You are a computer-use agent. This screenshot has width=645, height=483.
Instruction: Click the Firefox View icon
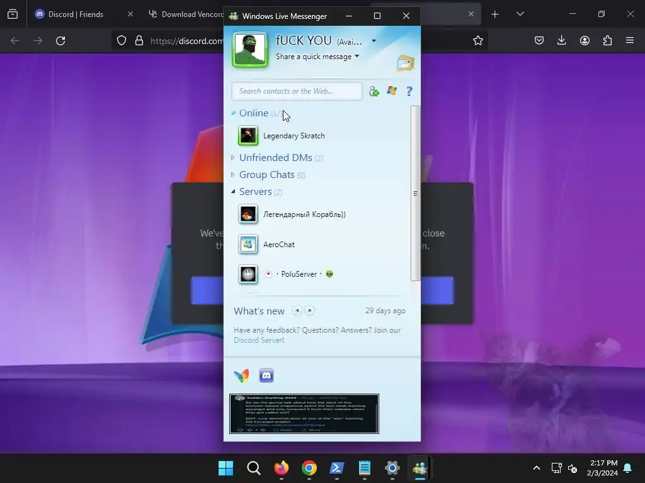pos(13,14)
